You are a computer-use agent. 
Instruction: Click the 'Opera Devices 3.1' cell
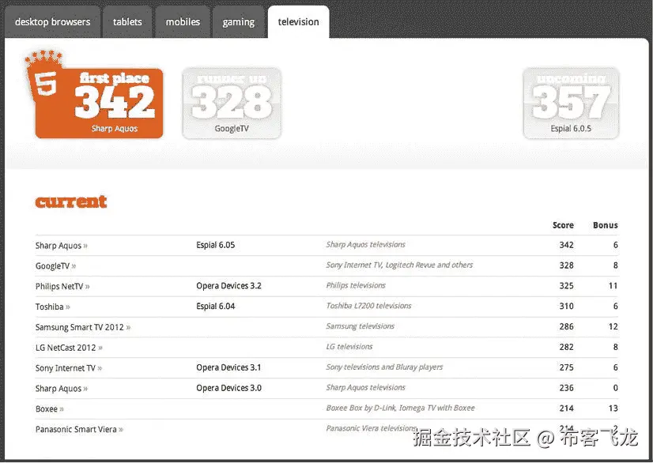coord(228,367)
